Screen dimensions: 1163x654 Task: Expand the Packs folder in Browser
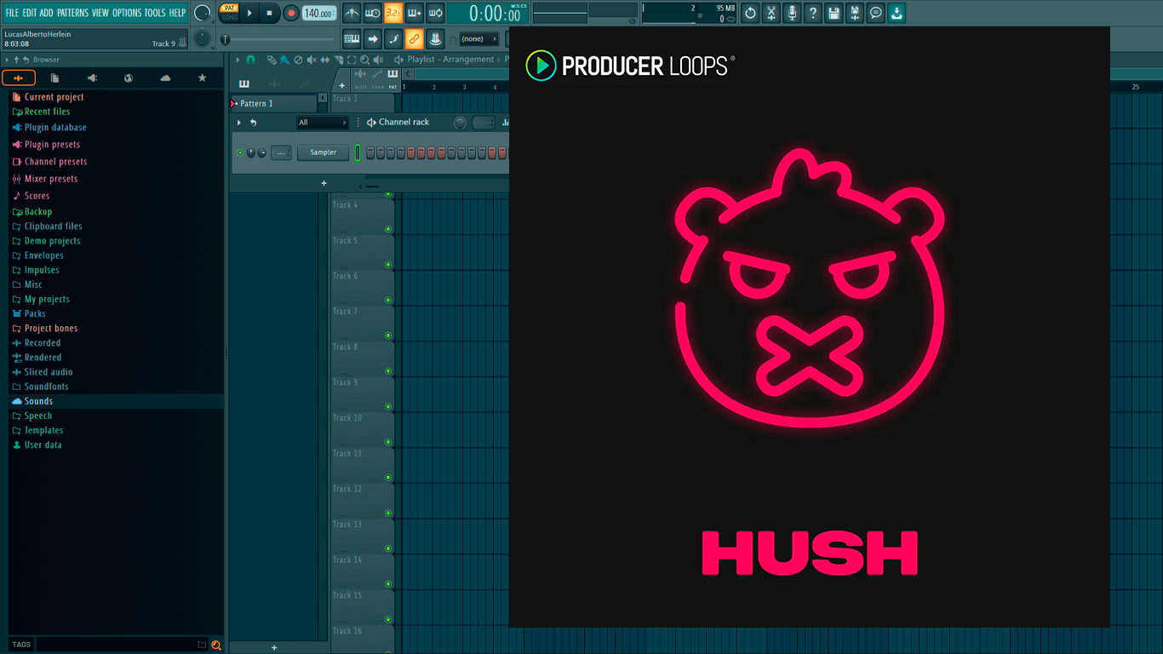34,313
